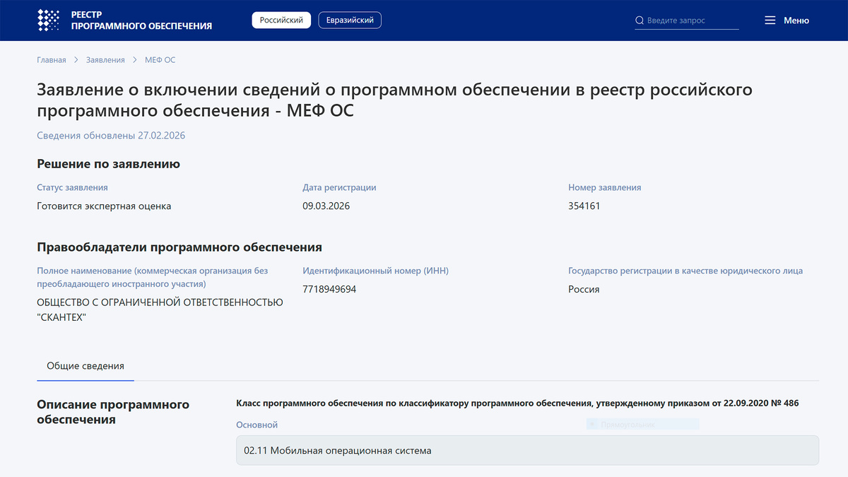Switch to the Общие сведения tab
Viewport: 848px width, 477px height.
coord(85,366)
